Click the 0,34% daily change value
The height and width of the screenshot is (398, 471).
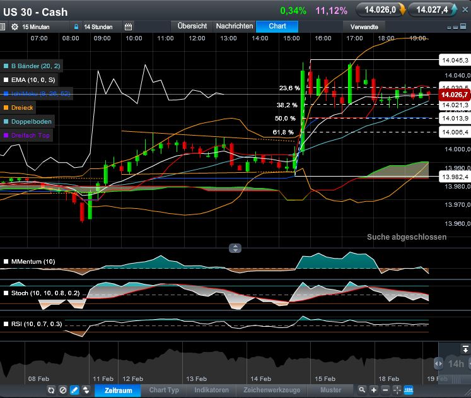tap(293, 11)
